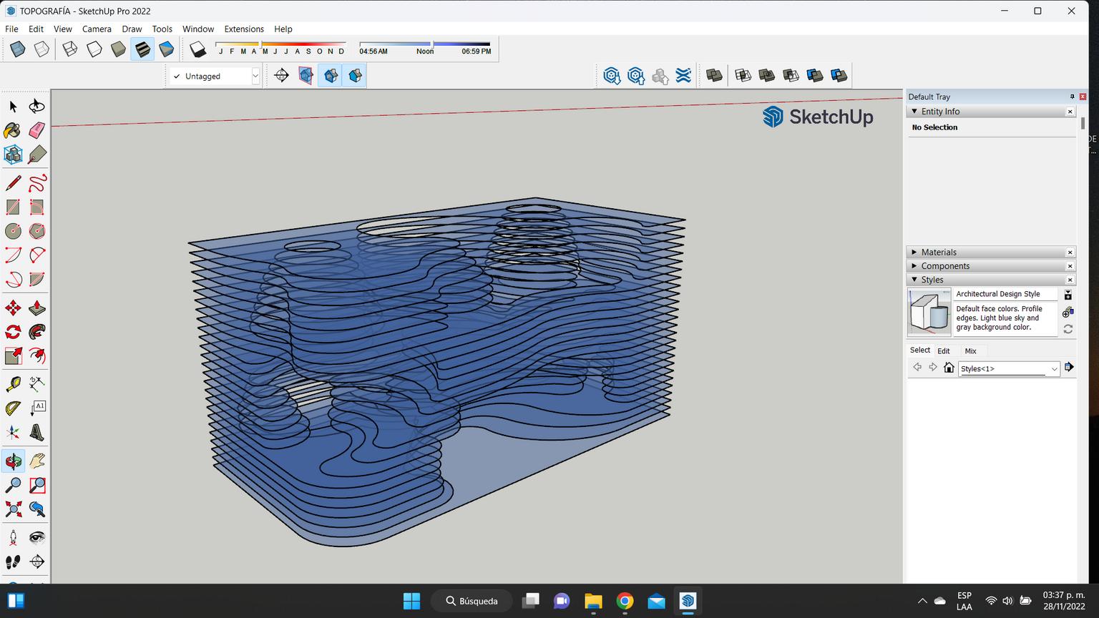
Task: Click the Styles home button
Action: point(949,368)
